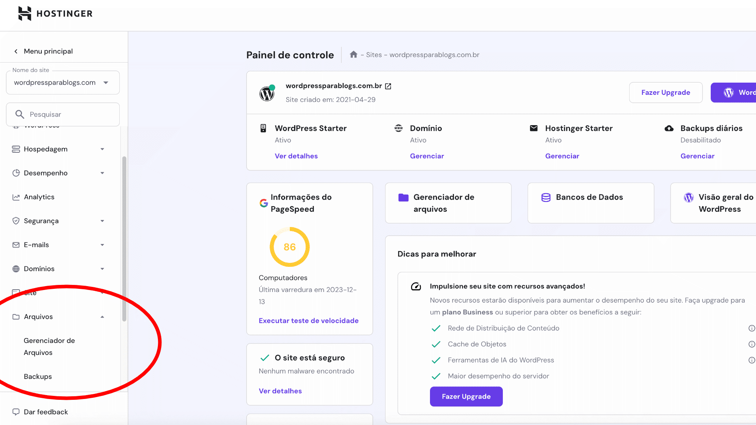Screen dimensions: 756x425
Task: Select the Hospedagem sidebar item
Action: pos(46,149)
